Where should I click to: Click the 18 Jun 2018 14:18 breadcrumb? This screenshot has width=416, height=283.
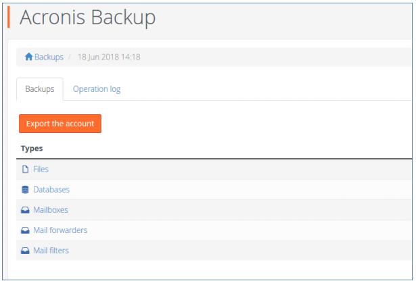[109, 57]
